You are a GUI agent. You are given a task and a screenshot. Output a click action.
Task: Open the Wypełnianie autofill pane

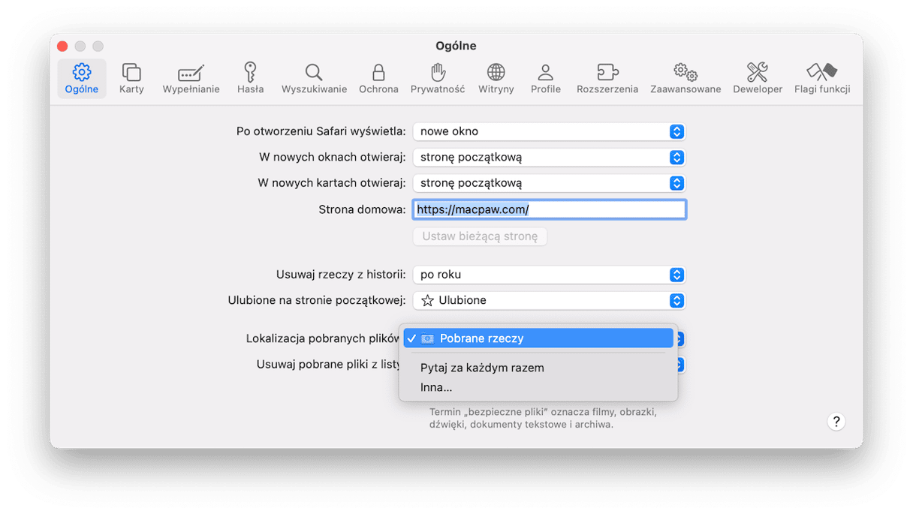pyautogui.click(x=191, y=79)
